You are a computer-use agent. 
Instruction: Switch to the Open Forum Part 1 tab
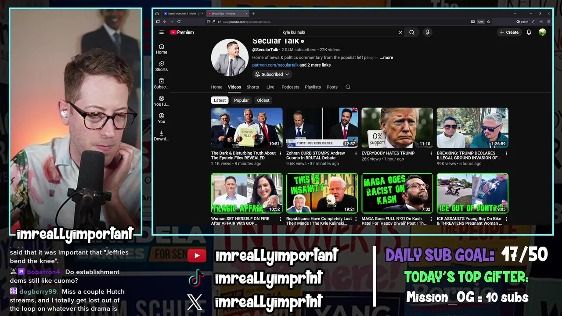pyautogui.click(x=183, y=14)
